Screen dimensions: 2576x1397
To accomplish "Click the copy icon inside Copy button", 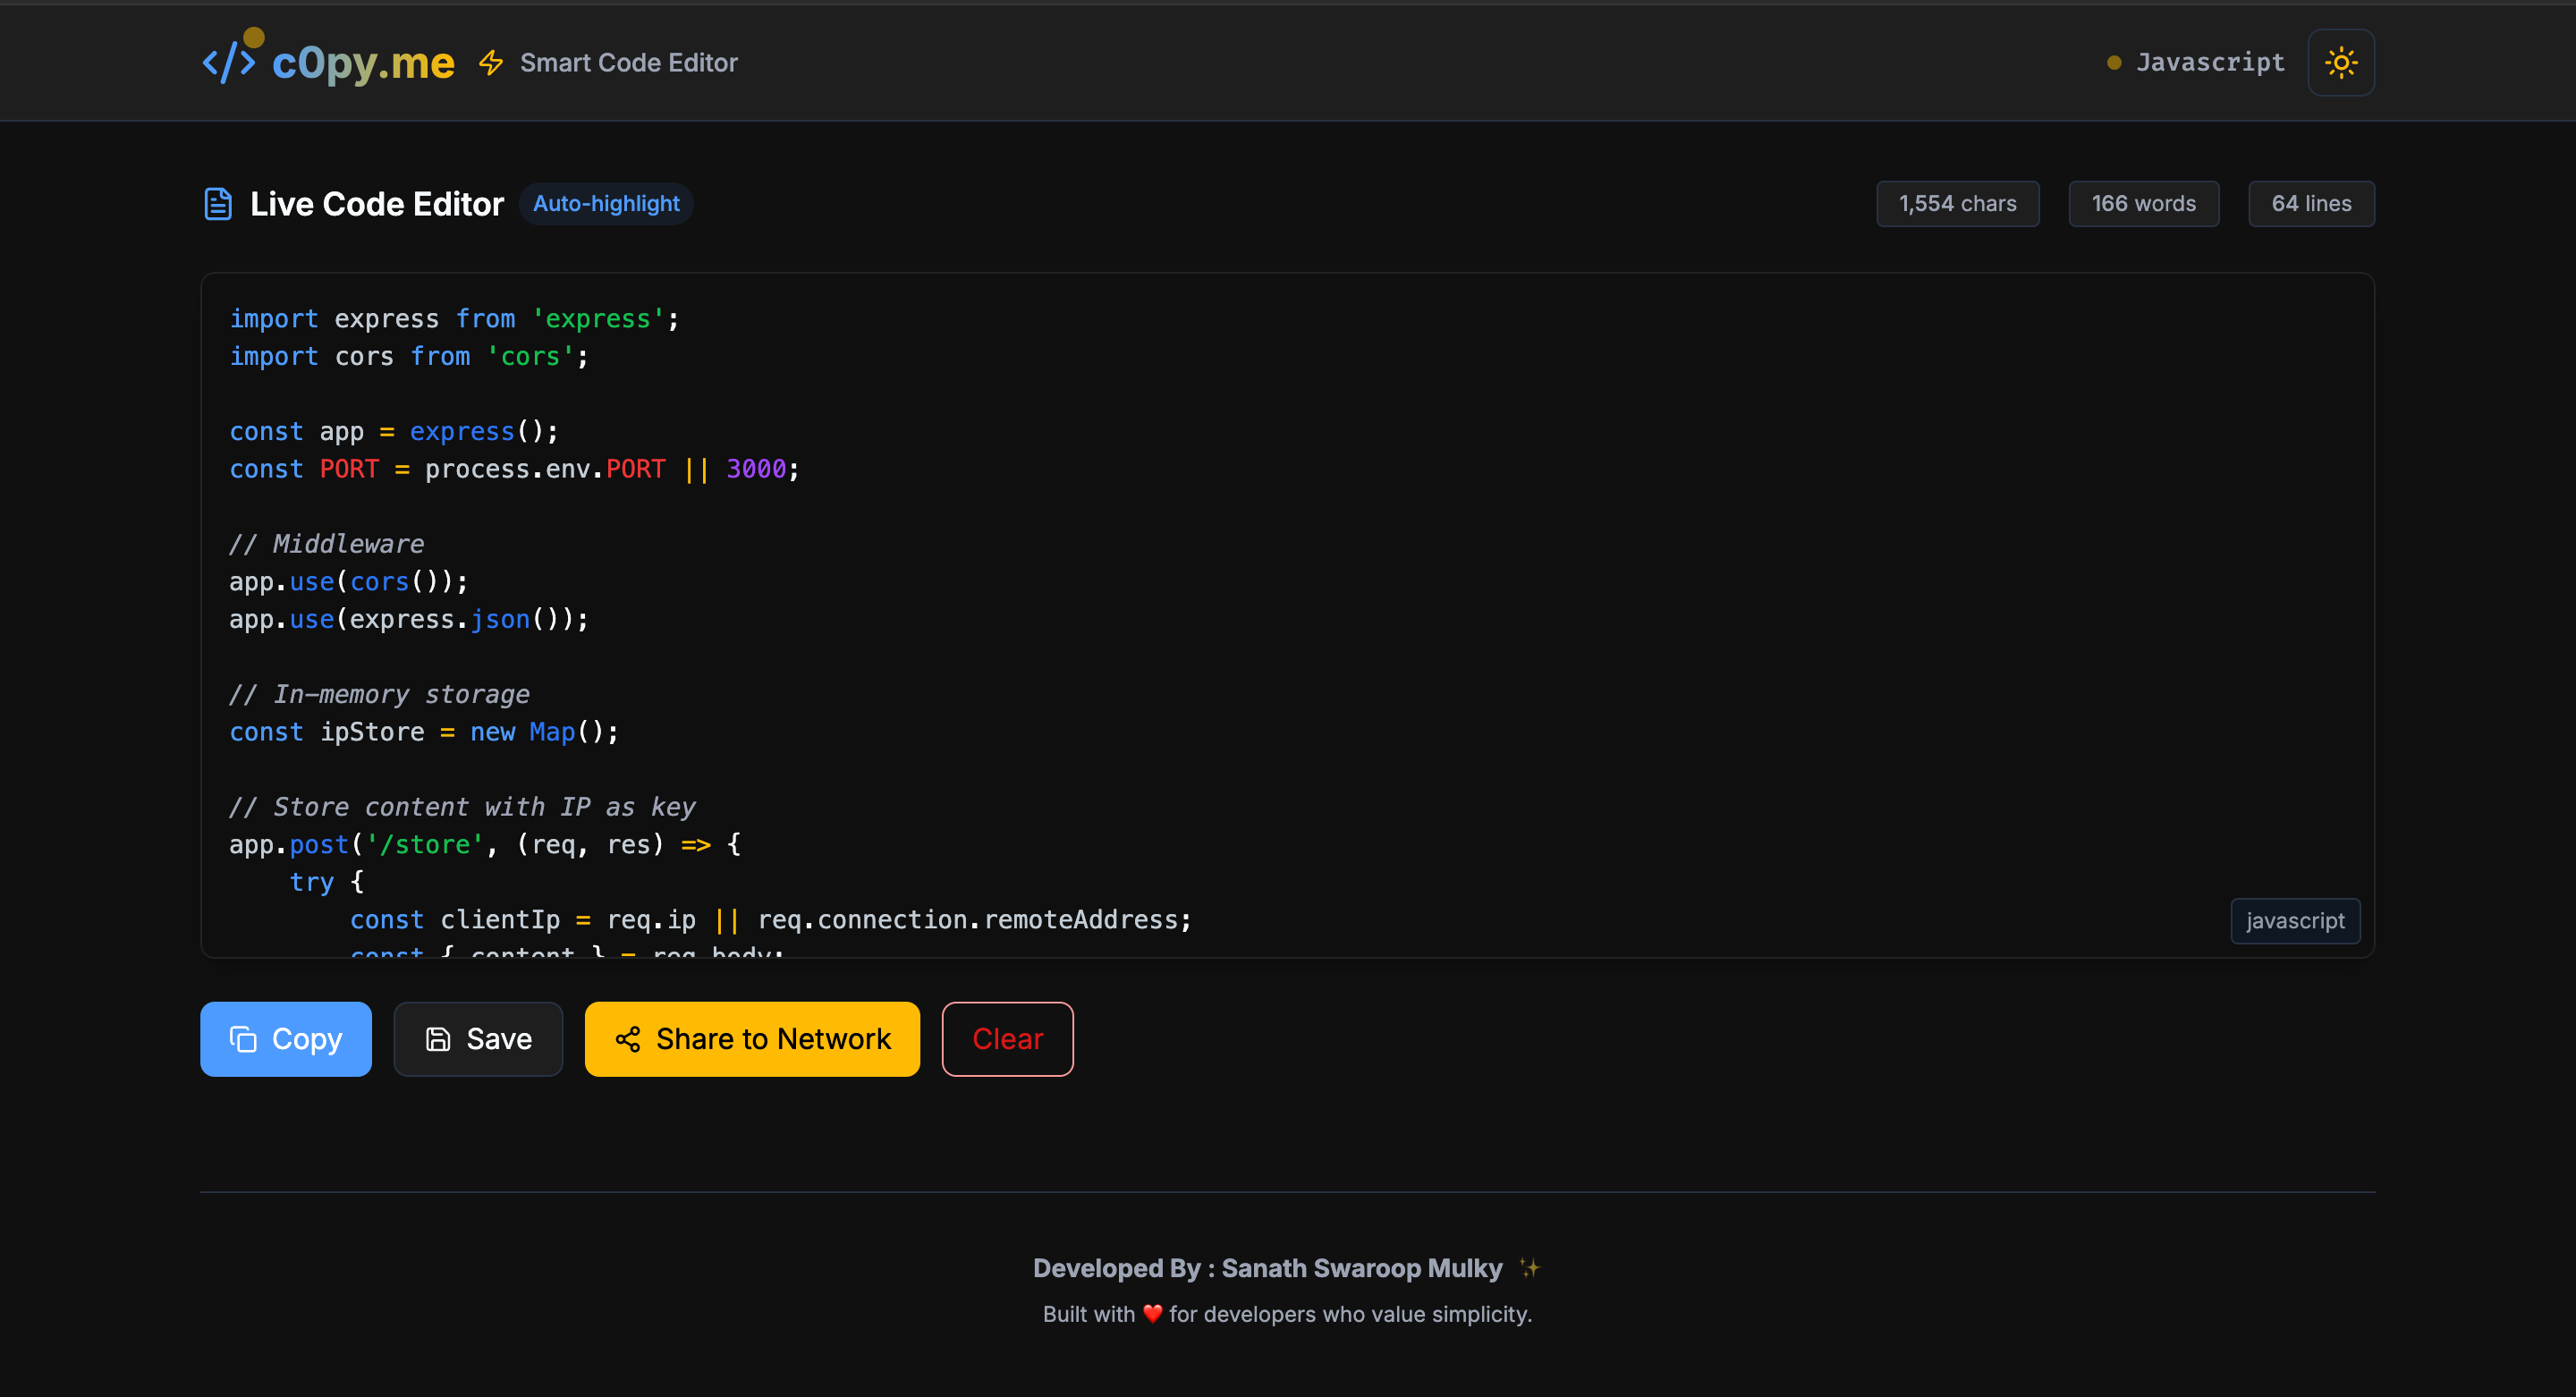I will click(x=243, y=1039).
